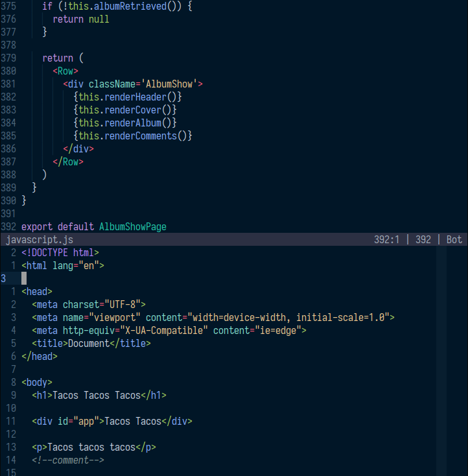The image size is (468, 476).
Task: Click the {this.renderCover()} expression
Action: [x=125, y=110]
